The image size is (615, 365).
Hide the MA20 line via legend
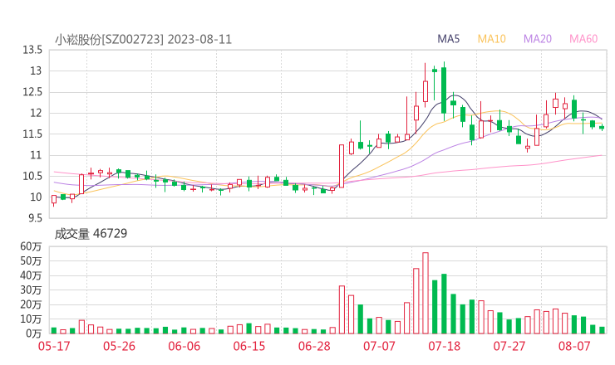coord(537,39)
